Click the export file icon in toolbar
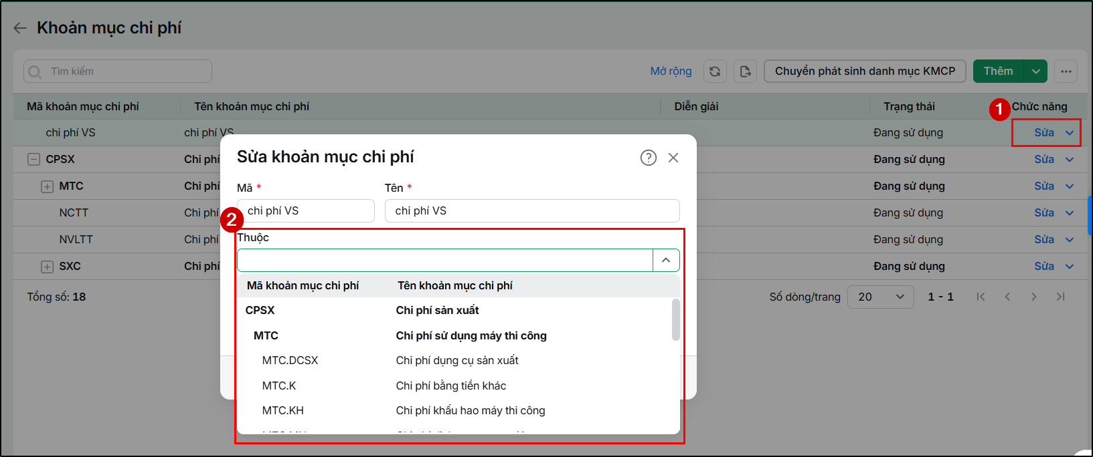The height and width of the screenshot is (457, 1093). (x=745, y=71)
